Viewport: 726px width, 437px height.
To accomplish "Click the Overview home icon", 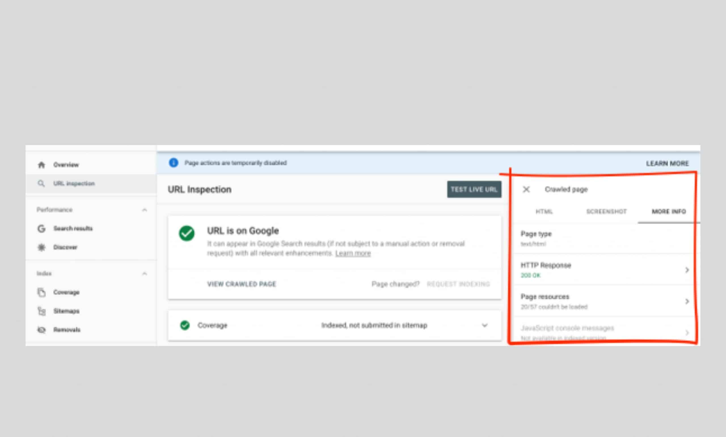I will [x=41, y=165].
